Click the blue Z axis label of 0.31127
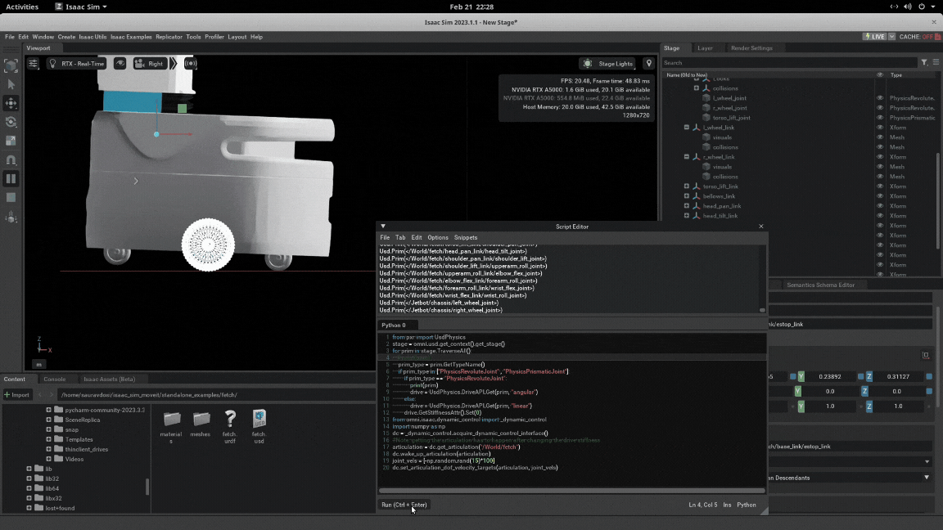Image resolution: width=943 pixels, height=530 pixels. pyautogui.click(x=869, y=377)
